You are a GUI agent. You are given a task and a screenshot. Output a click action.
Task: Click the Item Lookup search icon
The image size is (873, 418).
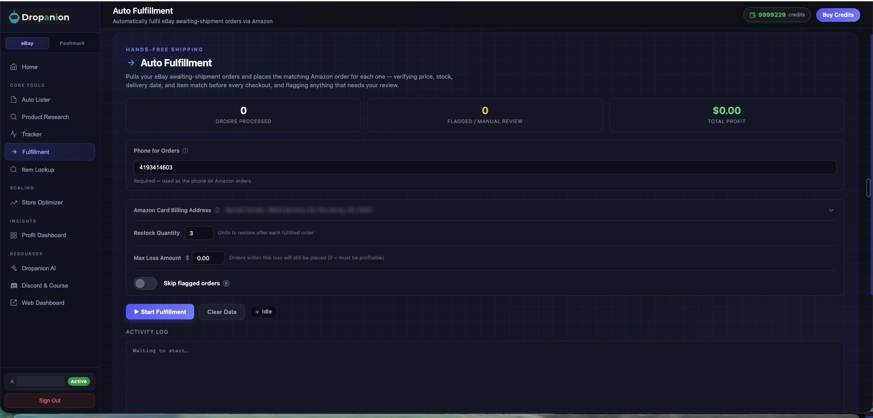[14, 169]
